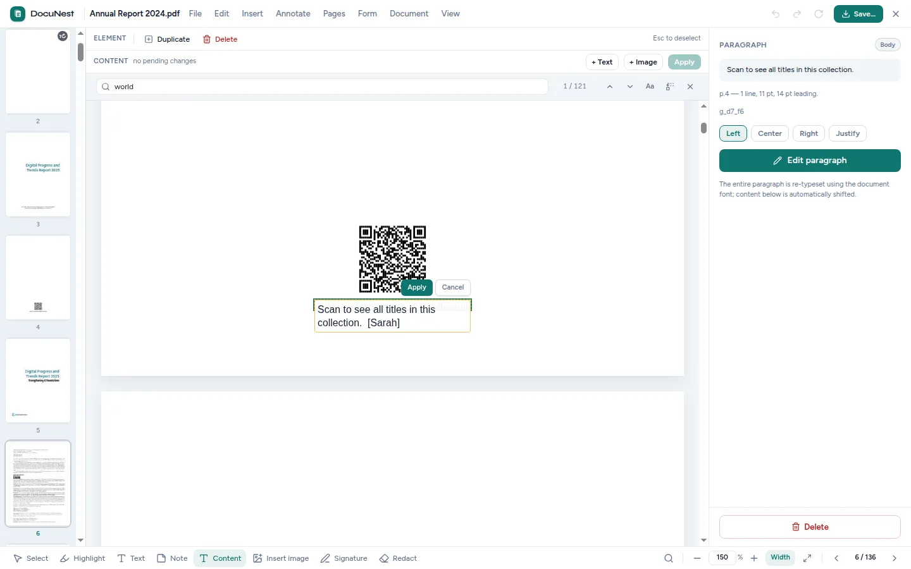Close the search bar

(x=690, y=87)
